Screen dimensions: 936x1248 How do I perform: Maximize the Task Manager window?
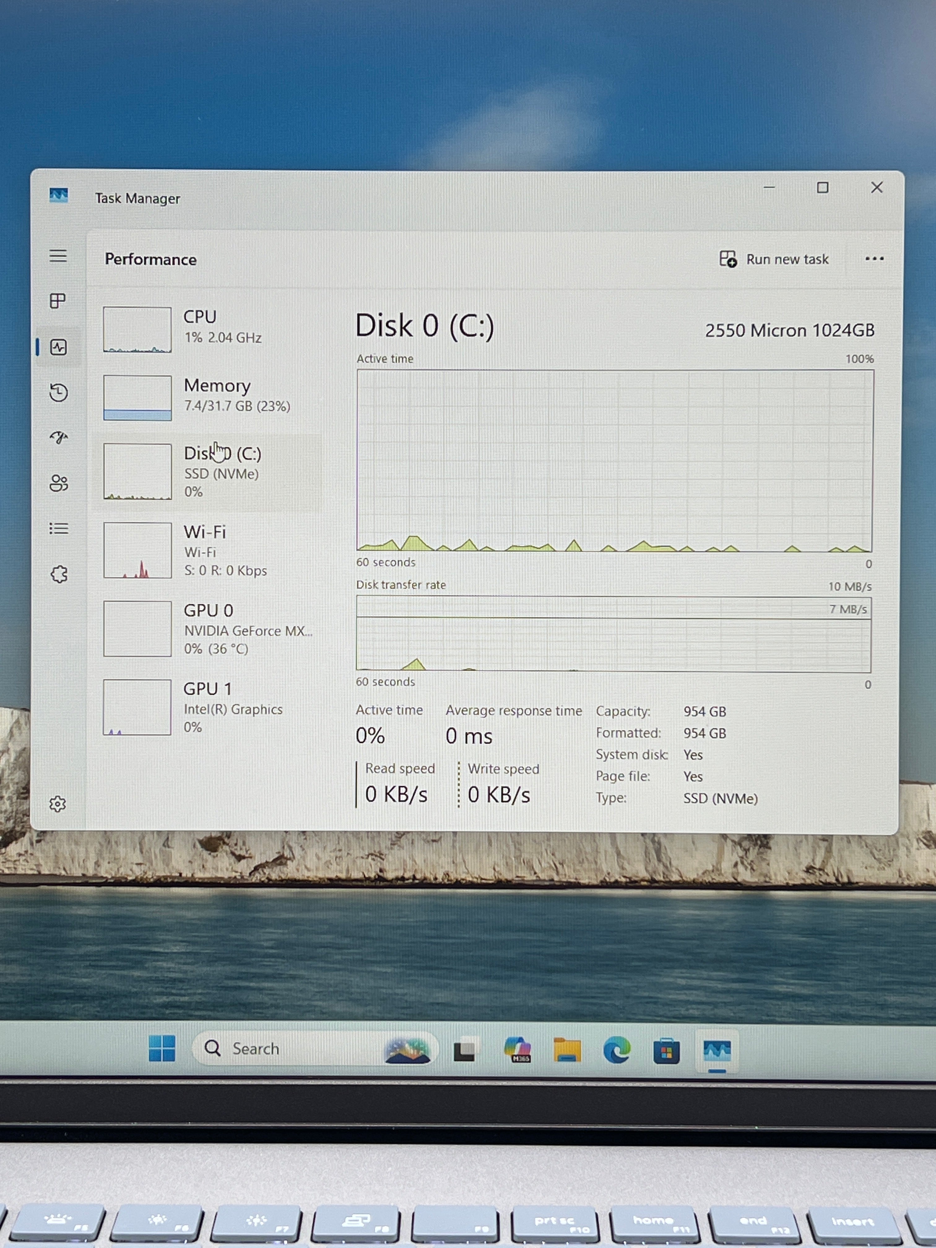[x=823, y=187]
